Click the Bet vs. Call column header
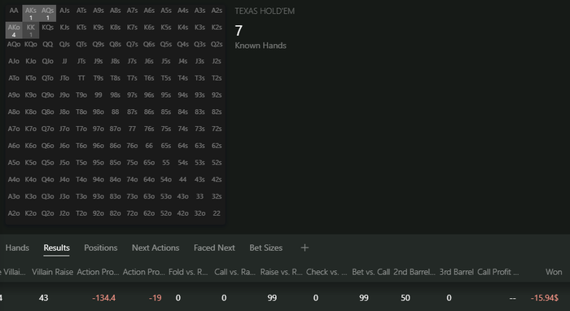The height and width of the screenshot is (311, 570). (x=370, y=272)
